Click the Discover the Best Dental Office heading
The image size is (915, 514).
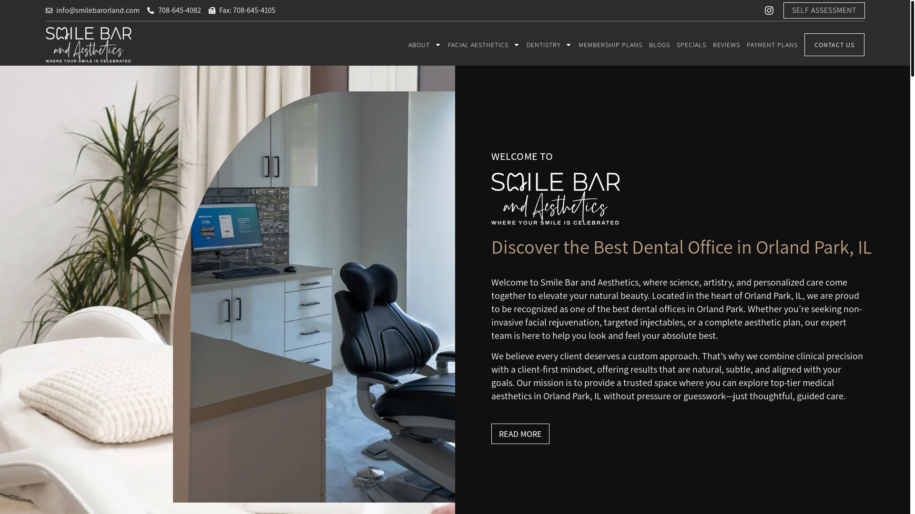(681, 247)
